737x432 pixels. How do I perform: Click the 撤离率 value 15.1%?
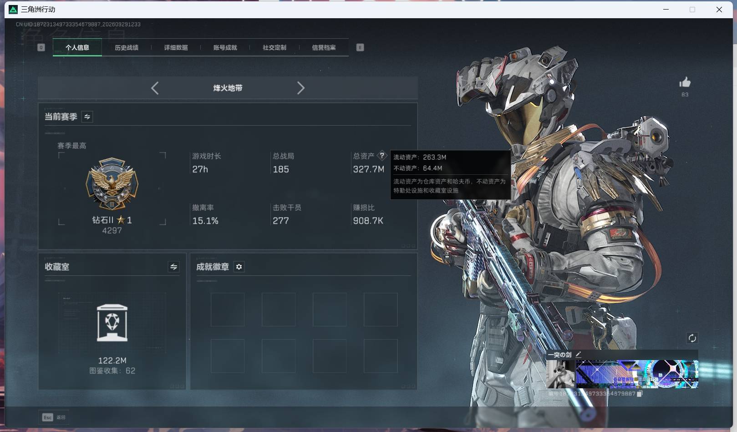click(x=205, y=221)
